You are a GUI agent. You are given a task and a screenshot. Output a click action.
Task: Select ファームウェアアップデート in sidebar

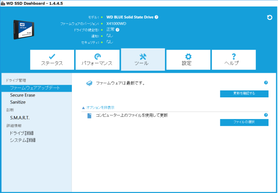36,88
